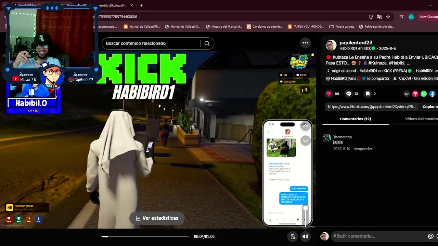
Task: Open the Refrigeración por abs... bookmark
Action: 376,26
